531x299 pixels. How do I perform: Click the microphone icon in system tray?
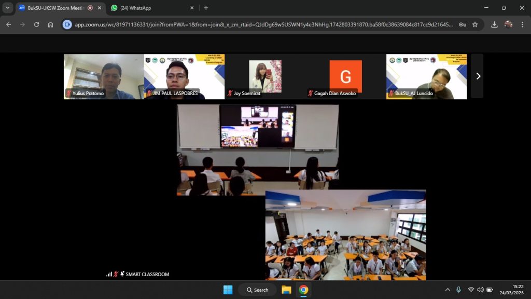(458, 290)
